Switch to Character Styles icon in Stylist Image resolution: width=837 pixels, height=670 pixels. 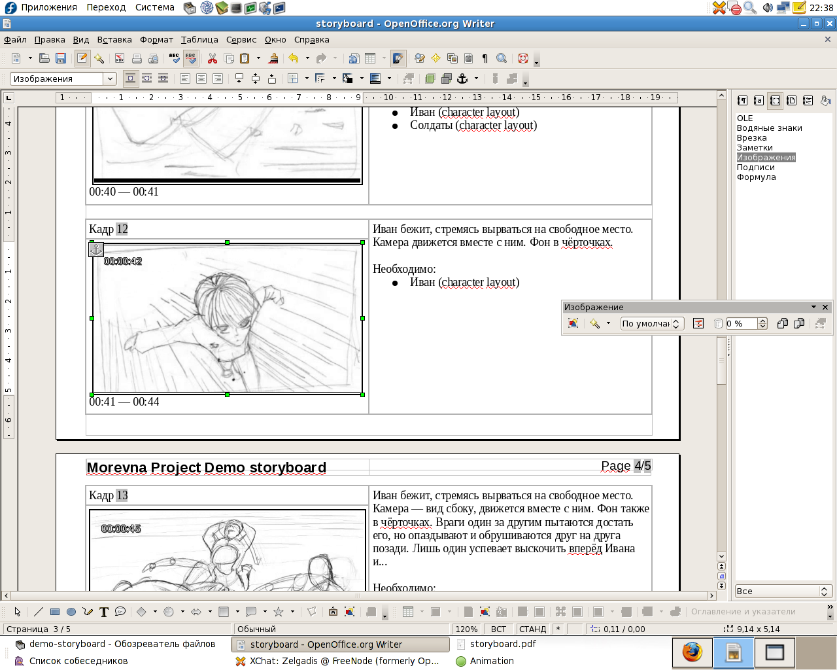click(x=759, y=101)
